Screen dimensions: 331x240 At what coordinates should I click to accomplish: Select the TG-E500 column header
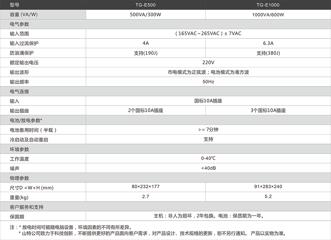145,4
